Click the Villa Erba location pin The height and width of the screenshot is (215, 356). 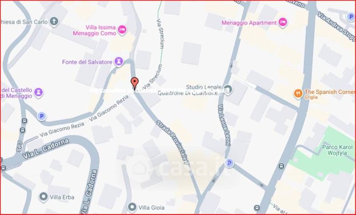click(43, 197)
